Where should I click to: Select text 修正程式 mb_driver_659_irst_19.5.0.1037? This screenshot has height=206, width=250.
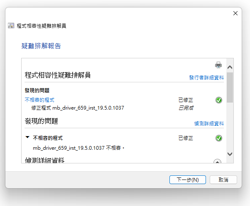click(x=78, y=108)
